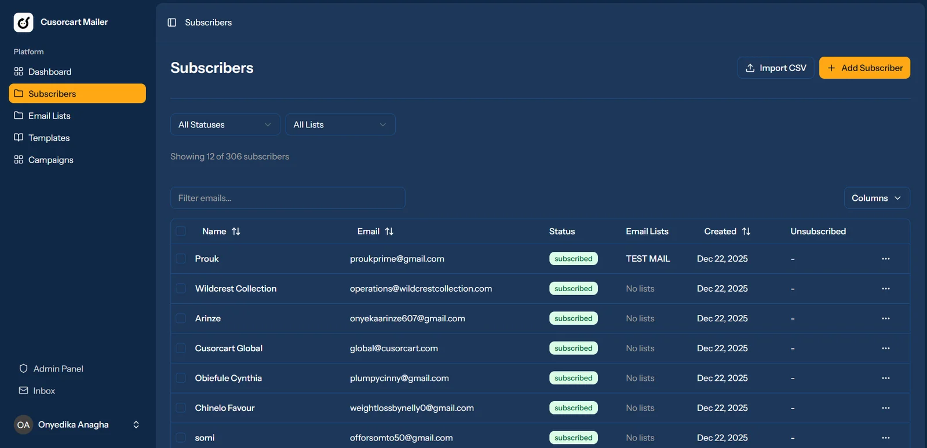Open the row actions menu for Chinelo Favour

pyautogui.click(x=886, y=408)
